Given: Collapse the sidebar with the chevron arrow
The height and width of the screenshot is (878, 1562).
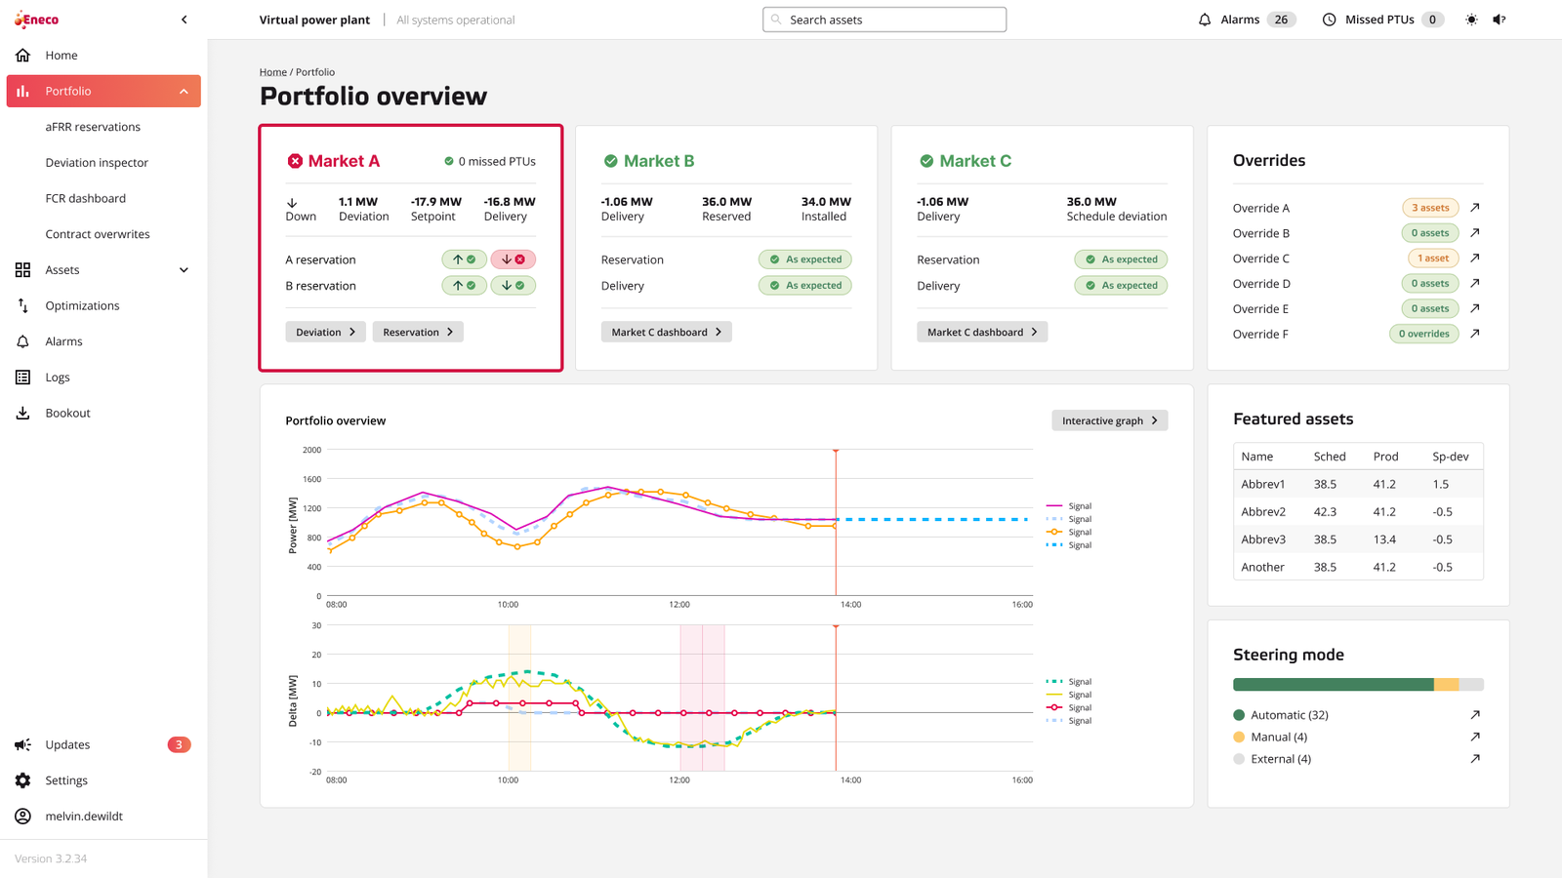Looking at the screenshot, I should coord(185,20).
